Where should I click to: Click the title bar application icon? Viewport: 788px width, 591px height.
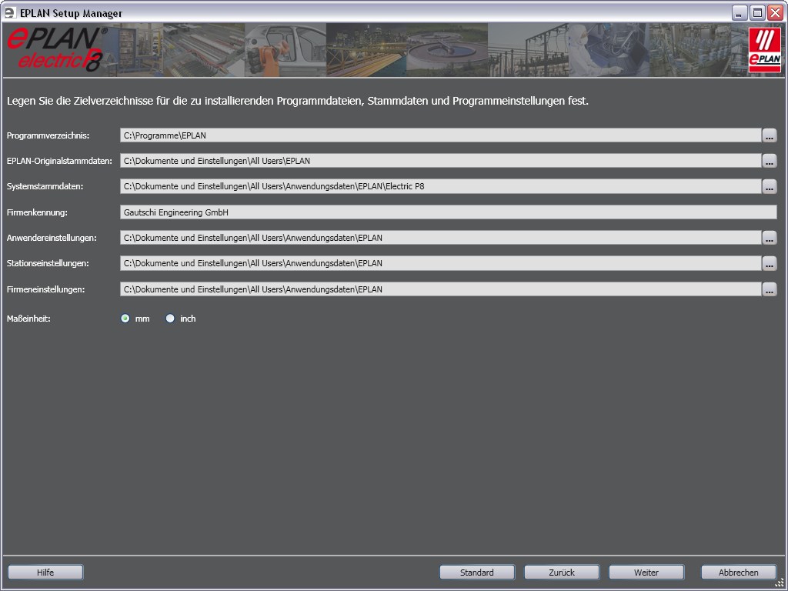point(10,12)
